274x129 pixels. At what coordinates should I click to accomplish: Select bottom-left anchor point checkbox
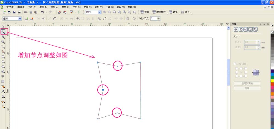pos(237,76)
